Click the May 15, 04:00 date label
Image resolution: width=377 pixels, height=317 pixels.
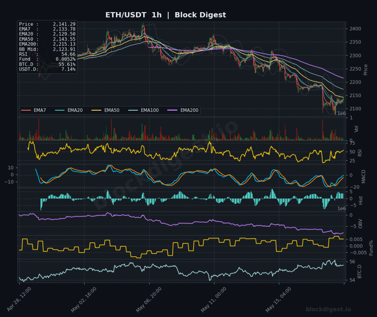pos(278,299)
